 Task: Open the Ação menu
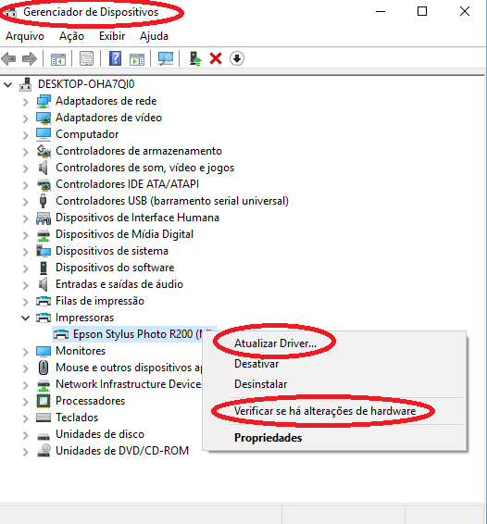(x=71, y=36)
